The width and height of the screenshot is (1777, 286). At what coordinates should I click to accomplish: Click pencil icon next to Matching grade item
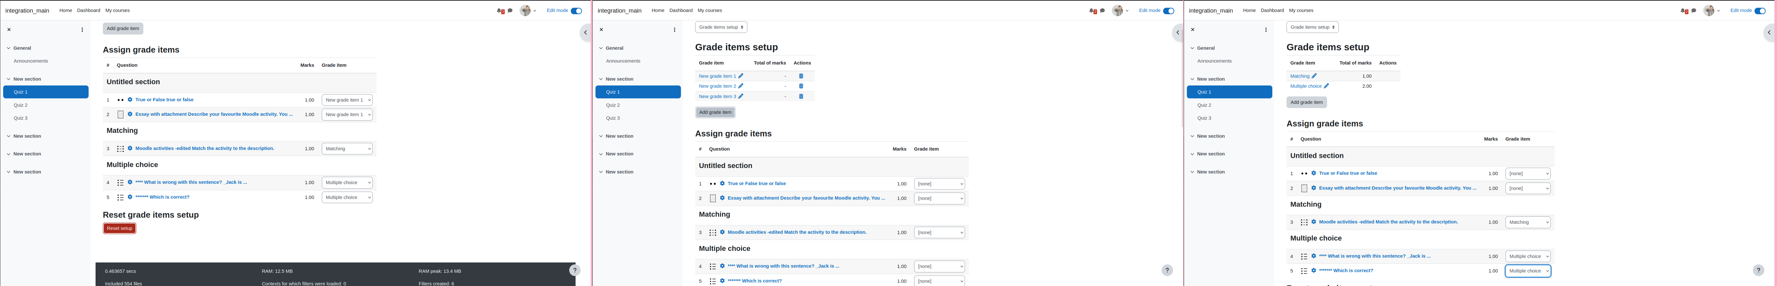click(x=1314, y=76)
